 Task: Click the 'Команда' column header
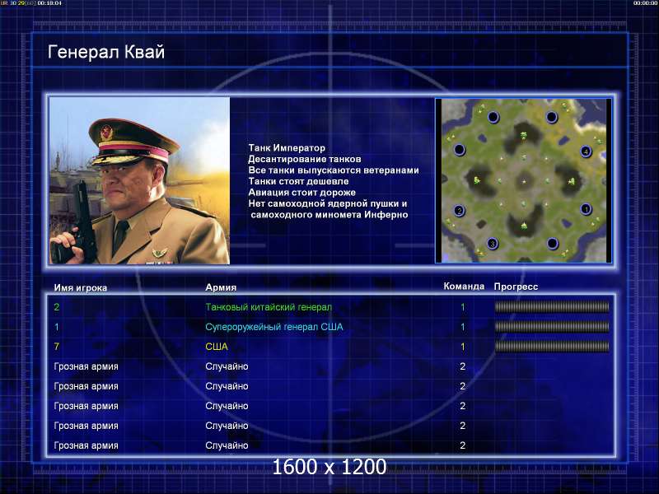464,286
